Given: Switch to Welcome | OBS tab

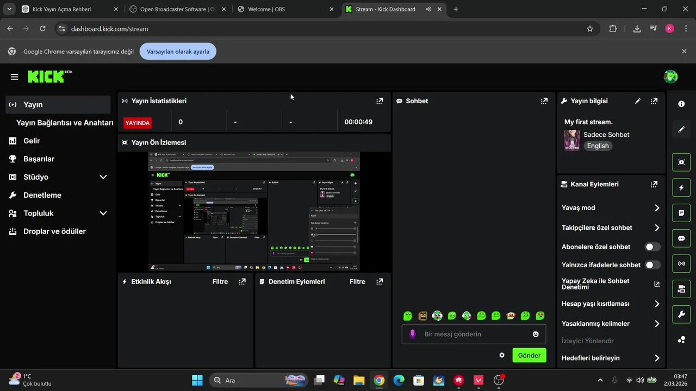Looking at the screenshot, I should (286, 9).
